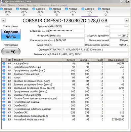Sort by Наихуд... column header

click(83, 60)
